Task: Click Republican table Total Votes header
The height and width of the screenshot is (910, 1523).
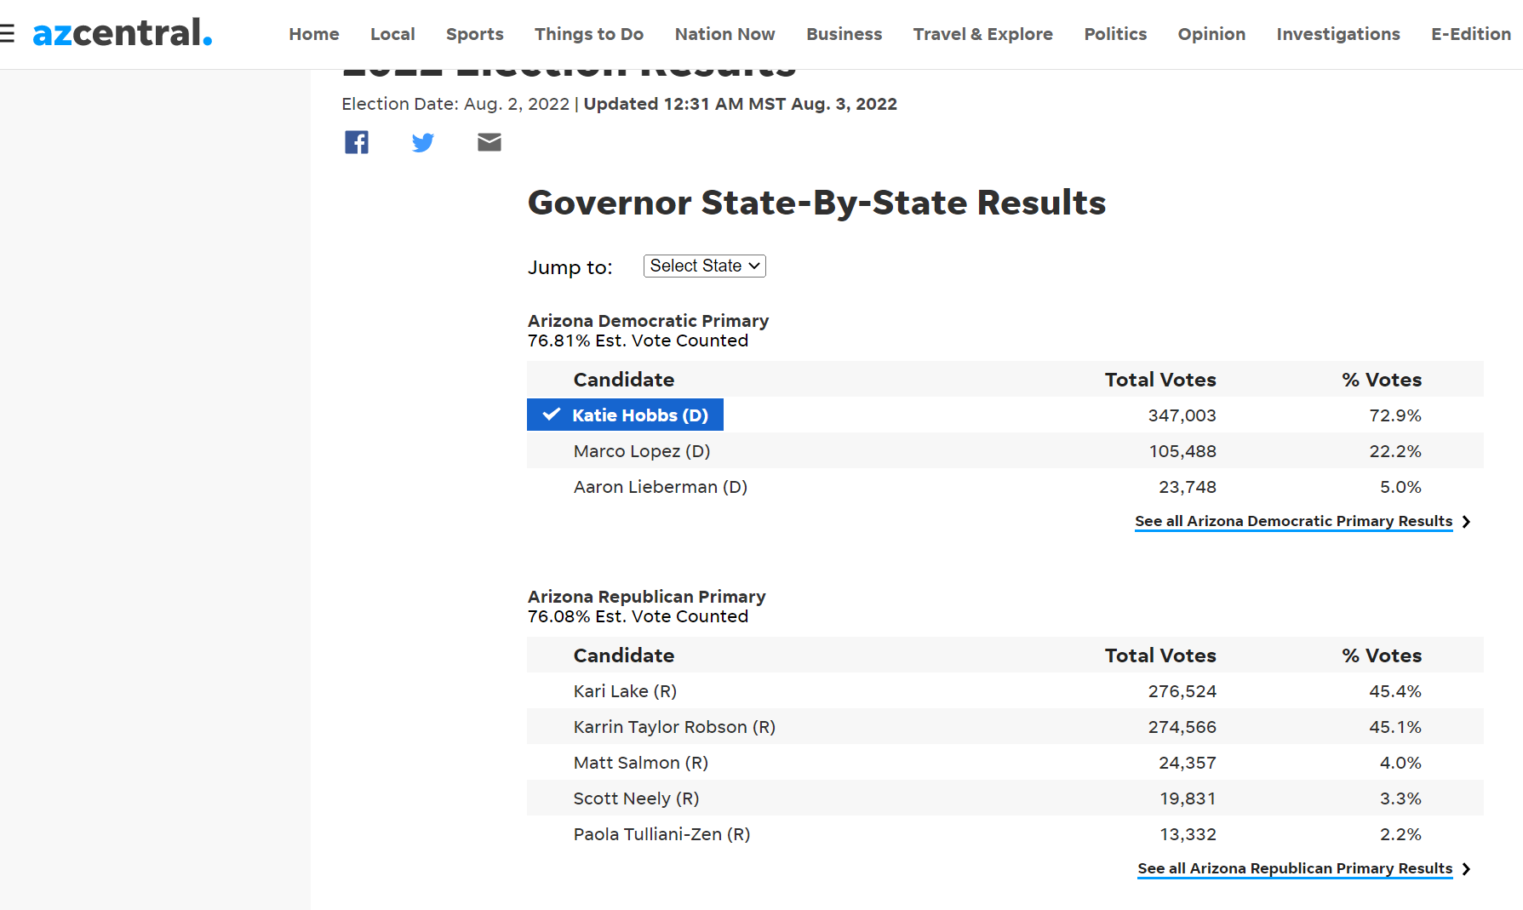Action: 1160,655
